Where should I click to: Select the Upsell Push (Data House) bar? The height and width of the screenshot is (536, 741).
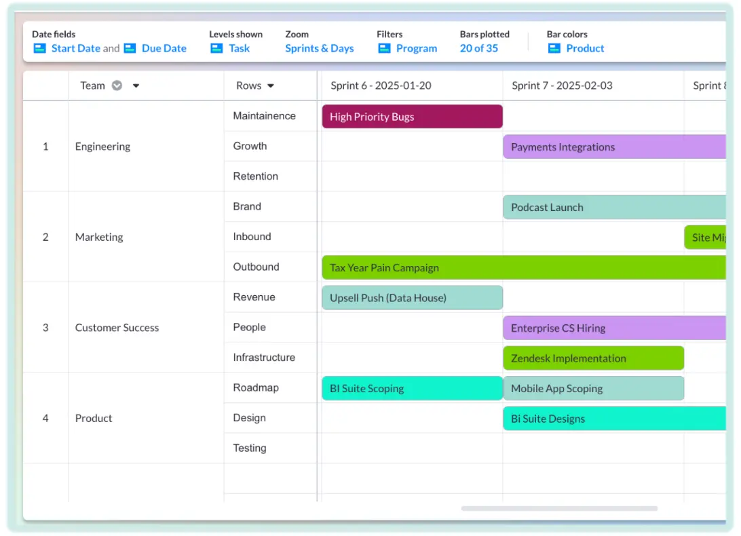tap(412, 299)
